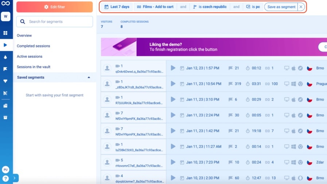Edit the is czech republic filter
The width and height of the screenshot is (327, 184).
(210, 7)
